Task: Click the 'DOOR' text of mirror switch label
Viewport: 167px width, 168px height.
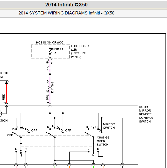Action: coord(143,107)
